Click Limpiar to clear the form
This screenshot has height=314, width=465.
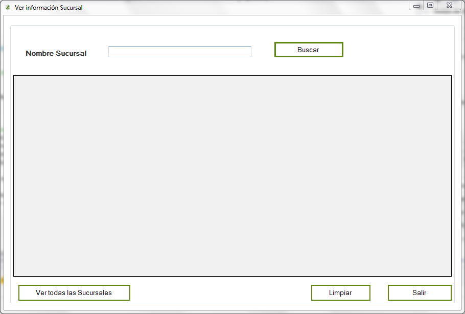pyautogui.click(x=340, y=293)
